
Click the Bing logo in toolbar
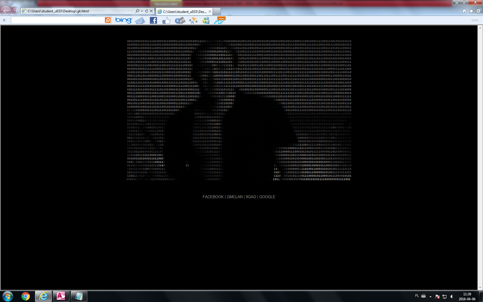[x=124, y=20]
